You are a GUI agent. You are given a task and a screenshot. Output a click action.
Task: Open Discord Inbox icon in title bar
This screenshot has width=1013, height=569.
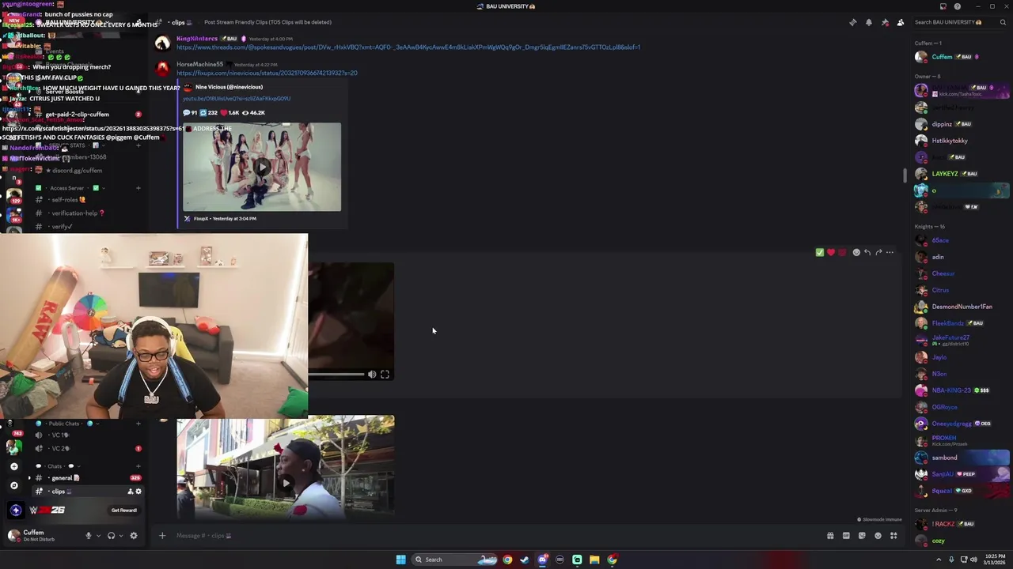943,6
